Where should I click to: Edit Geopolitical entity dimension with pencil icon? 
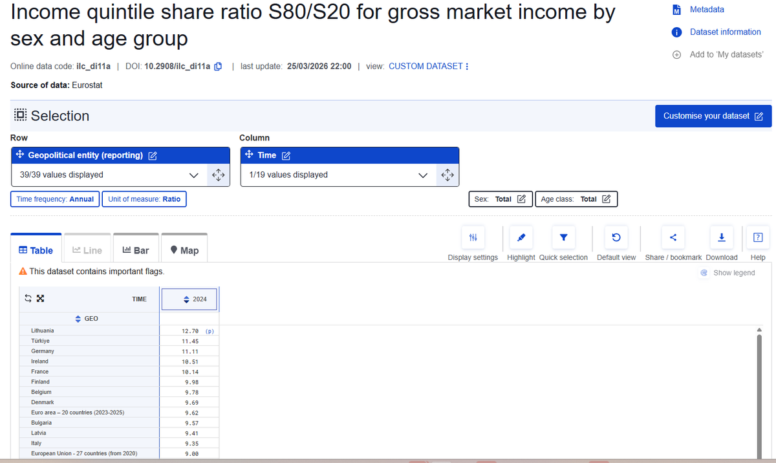pos(153,155)
